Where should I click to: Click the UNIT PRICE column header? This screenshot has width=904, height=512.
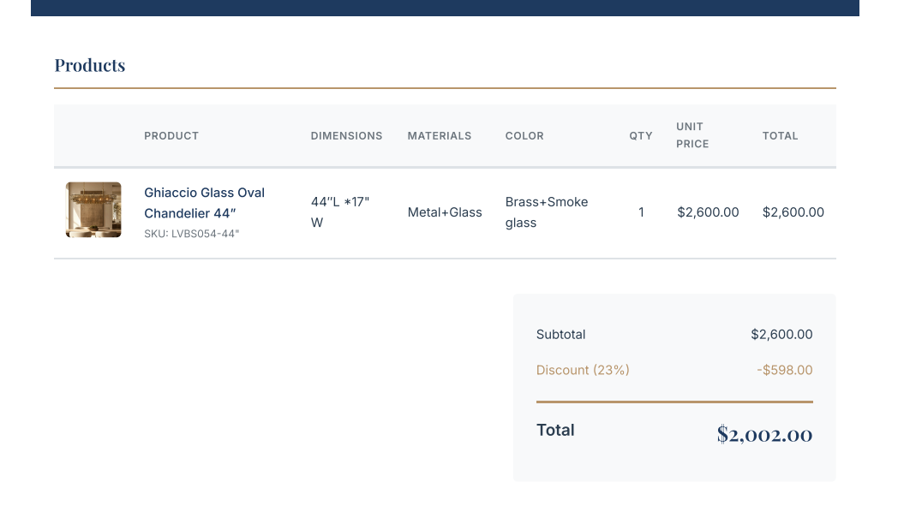692,135
